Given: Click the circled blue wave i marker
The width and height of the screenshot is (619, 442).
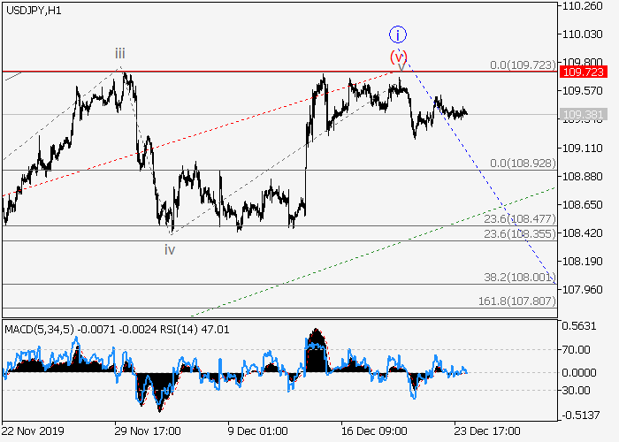Looking at the screenshot, I should tap(398, 35).
